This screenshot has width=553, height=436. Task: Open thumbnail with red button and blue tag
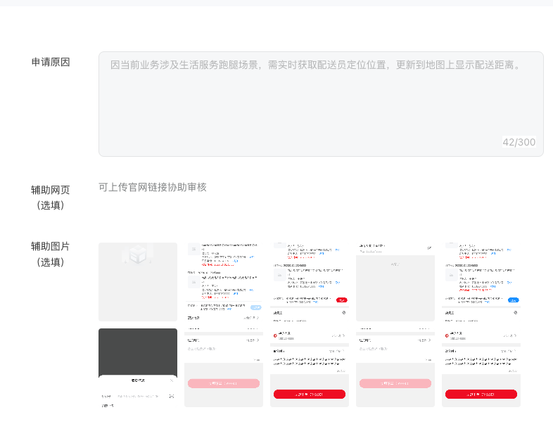coord(481,325)
